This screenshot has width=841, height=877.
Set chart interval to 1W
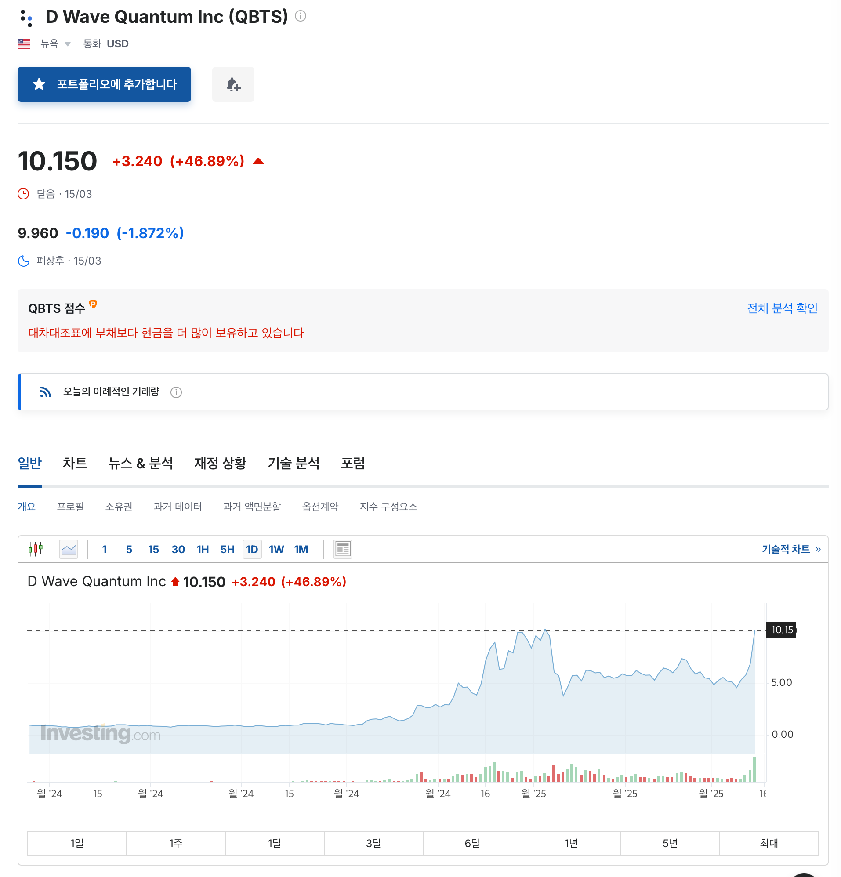pyautogui.click(x=277, y=550)
